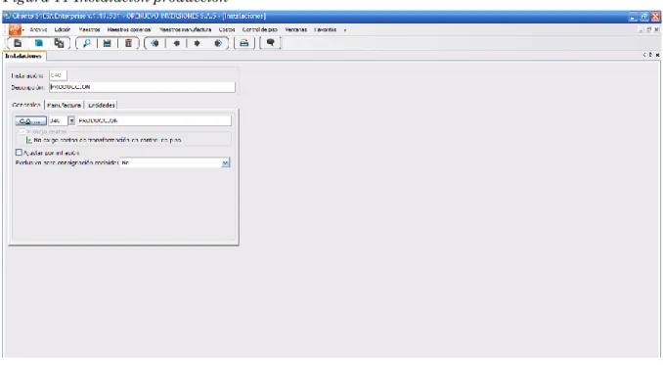
Task: Click the C.O. description field PRODUCCION
Action: [x=154, y=120]
